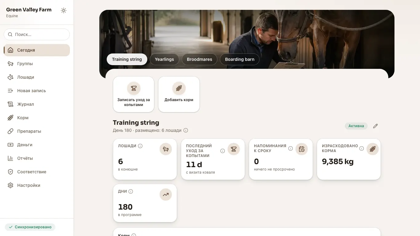Click the anvil icon in hoof care card
420x236 pixels.
click(234, 149)
